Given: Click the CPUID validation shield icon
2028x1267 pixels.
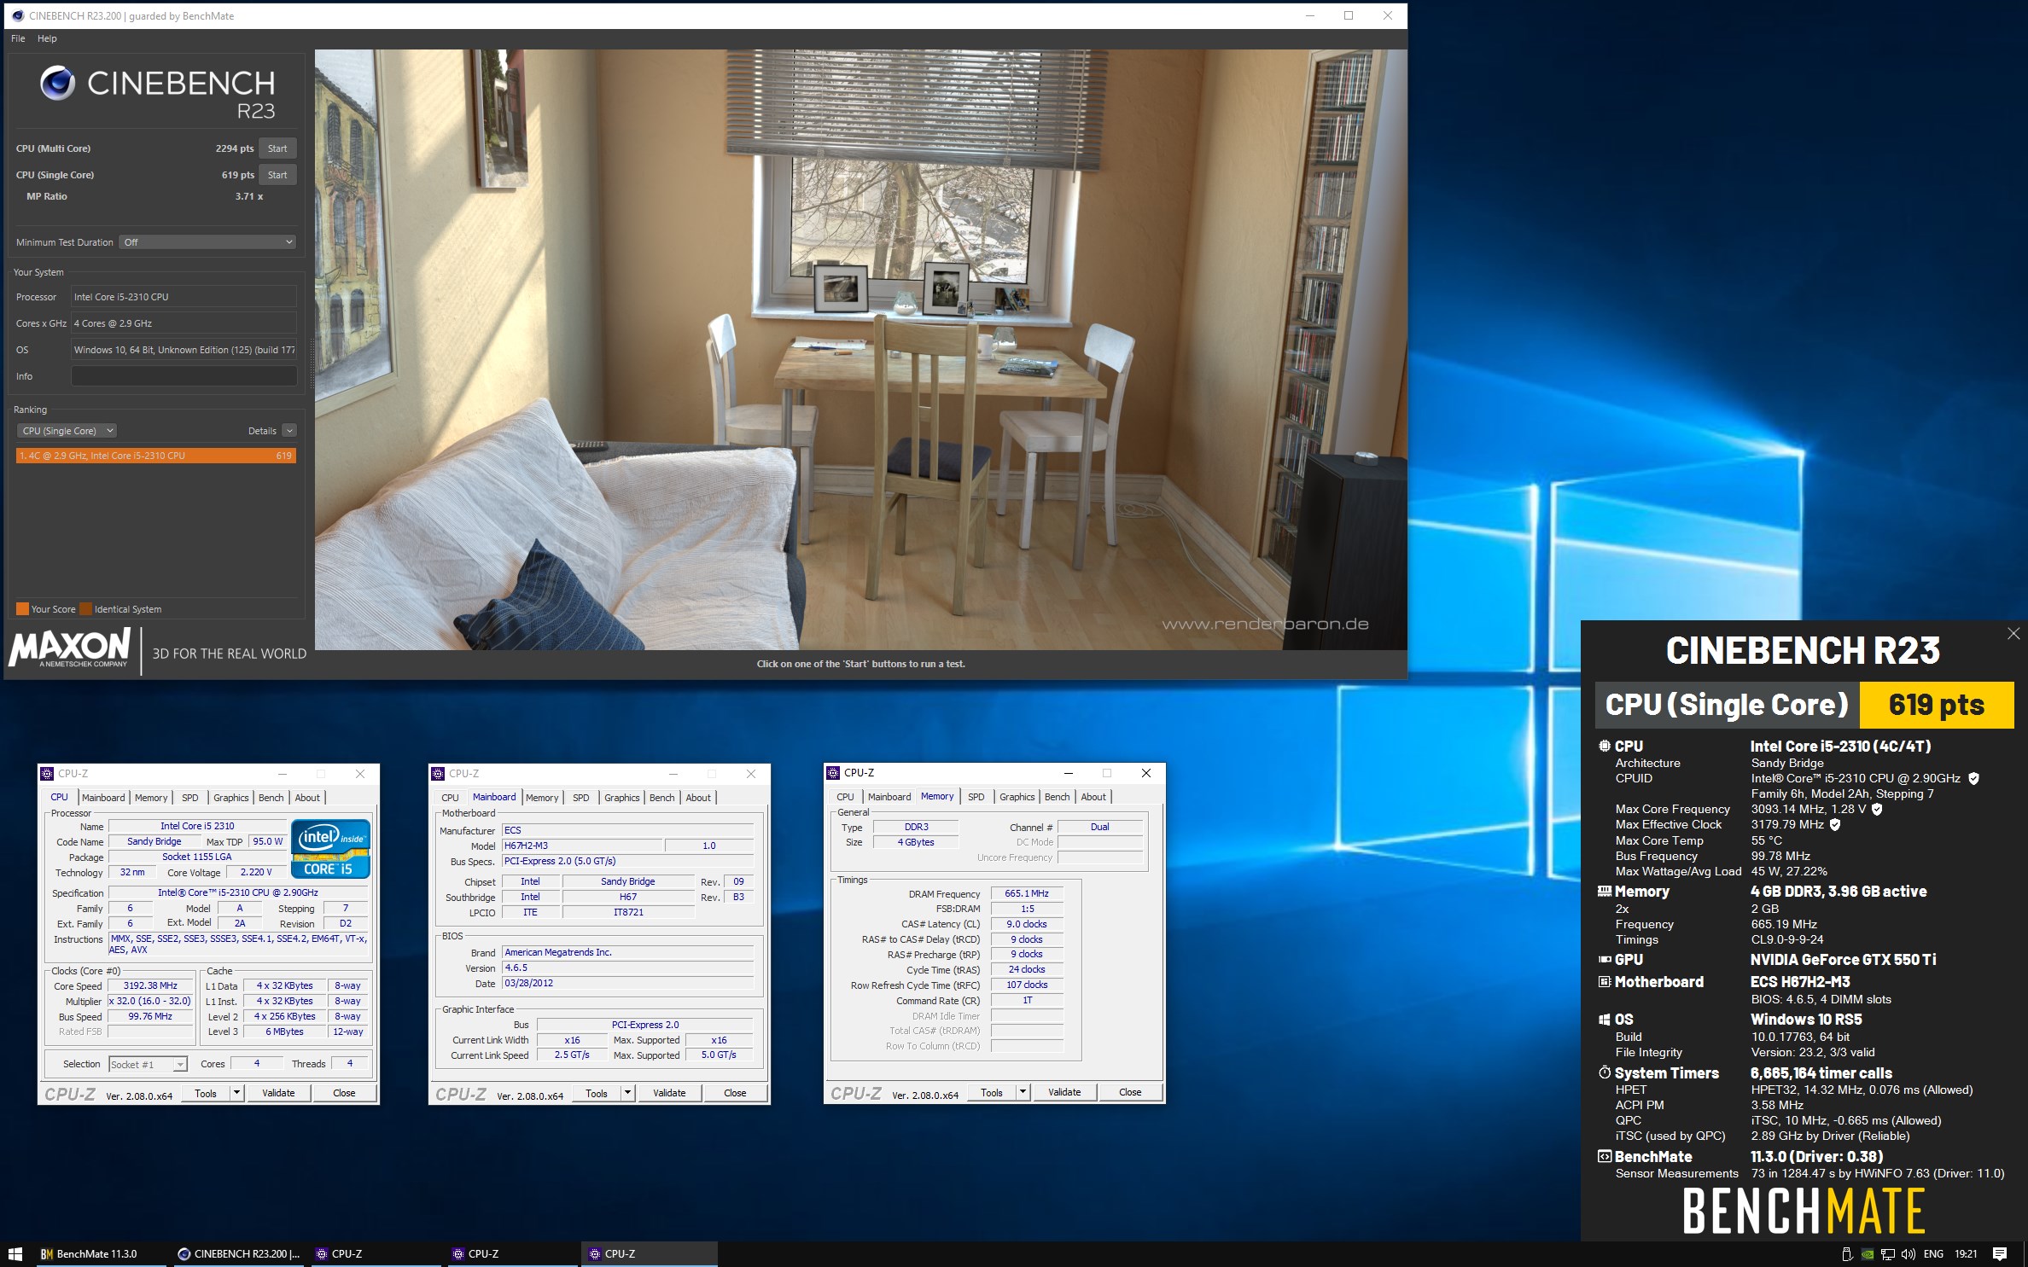Looking at the screenshot, I should pos(1973,778).
